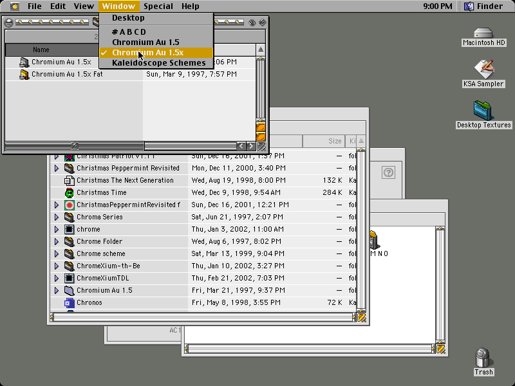Click the '72 K' size value
515x386 pixels.
pos(335,303)
